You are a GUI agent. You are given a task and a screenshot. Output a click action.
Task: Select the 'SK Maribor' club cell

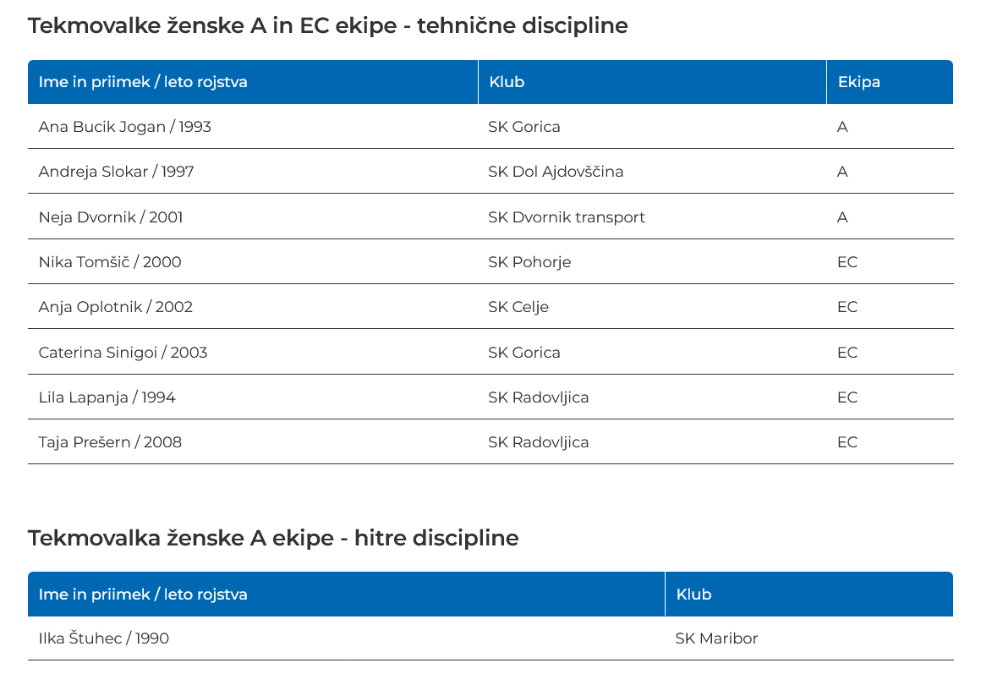(x=716, y=638)
